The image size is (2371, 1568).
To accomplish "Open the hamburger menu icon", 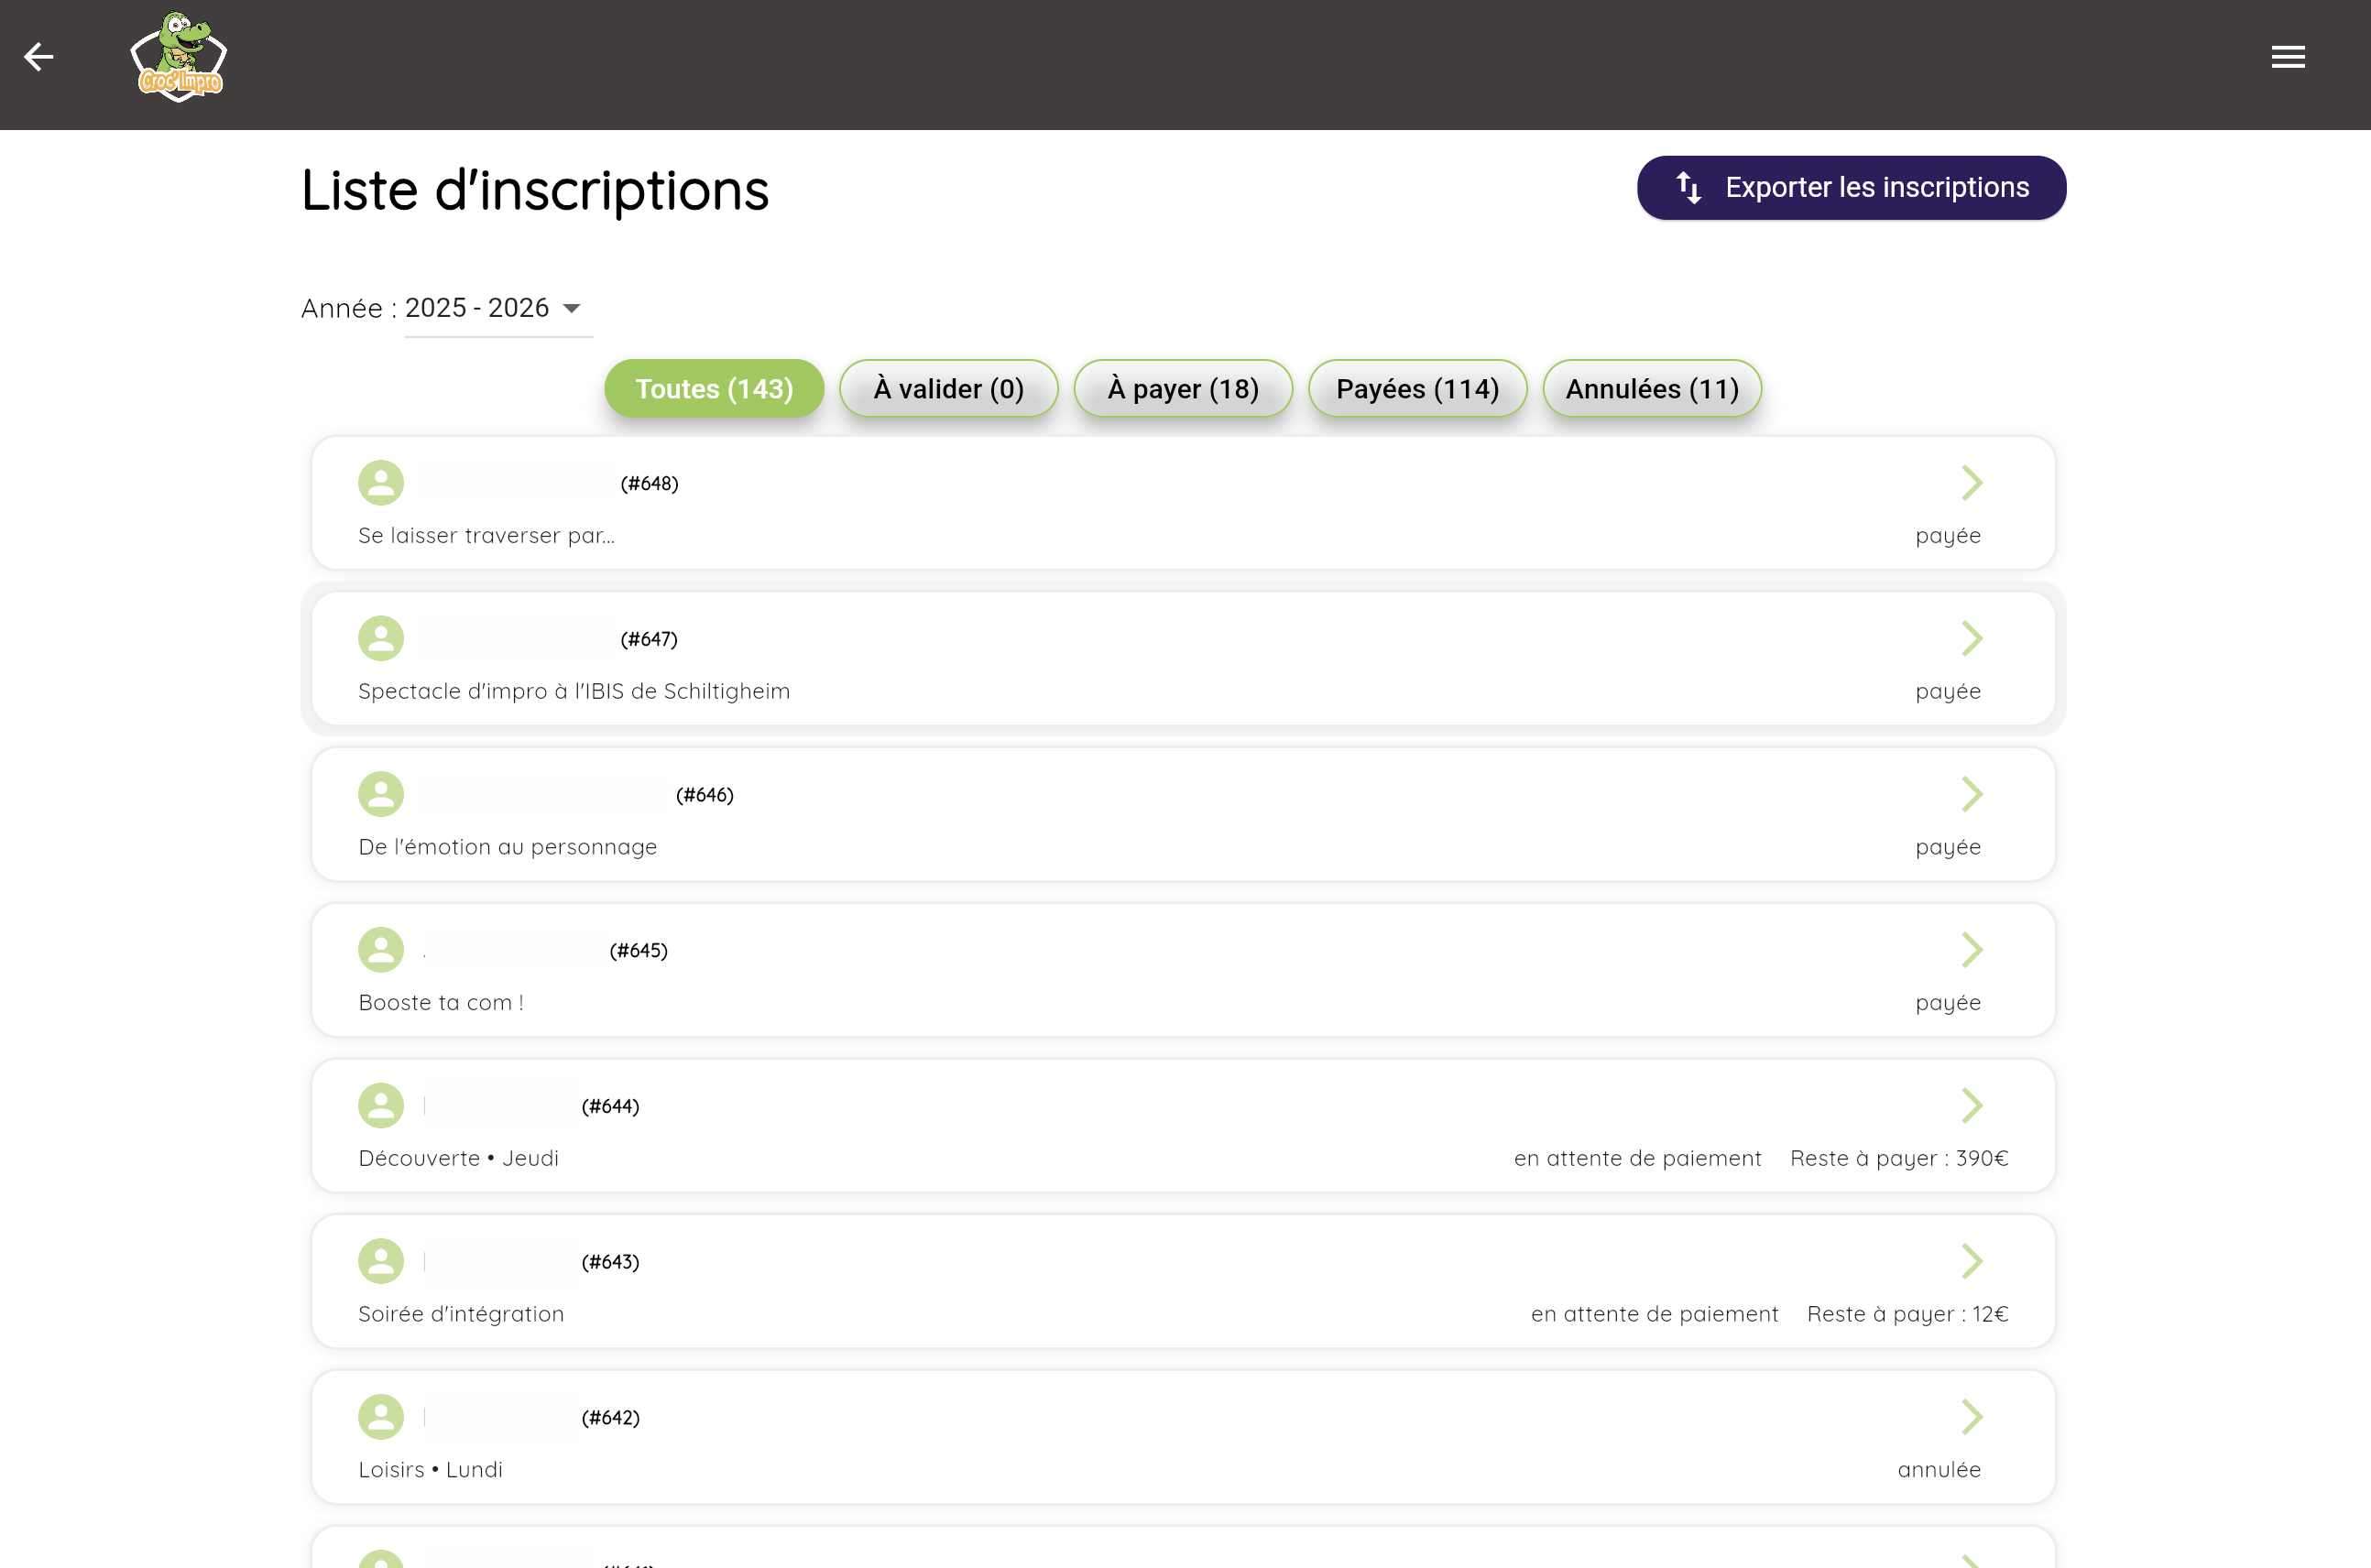I will point(2287,57).
